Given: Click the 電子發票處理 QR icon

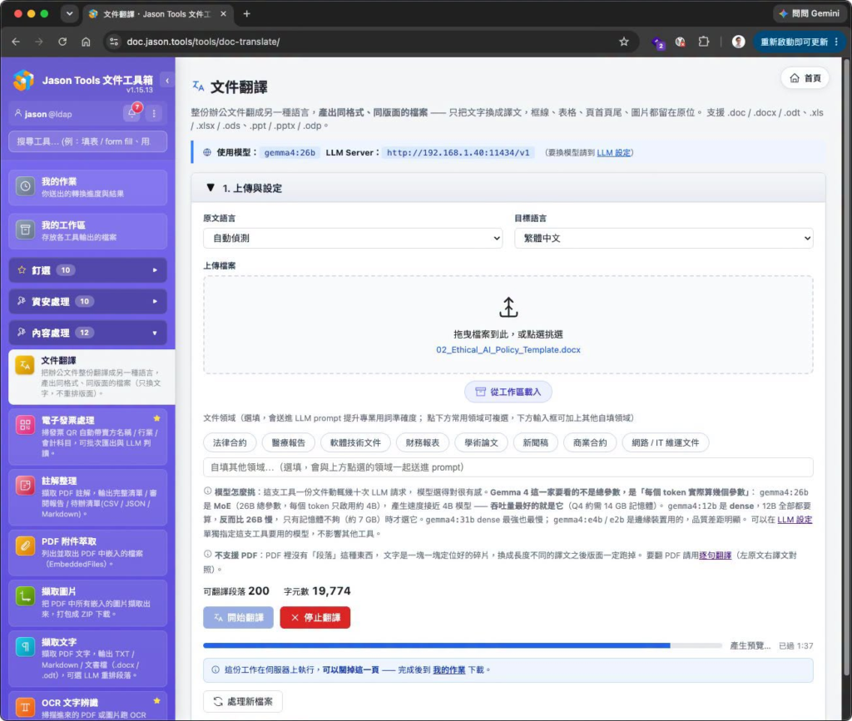Looking at the screenshot, I should (x=25, y=425).
